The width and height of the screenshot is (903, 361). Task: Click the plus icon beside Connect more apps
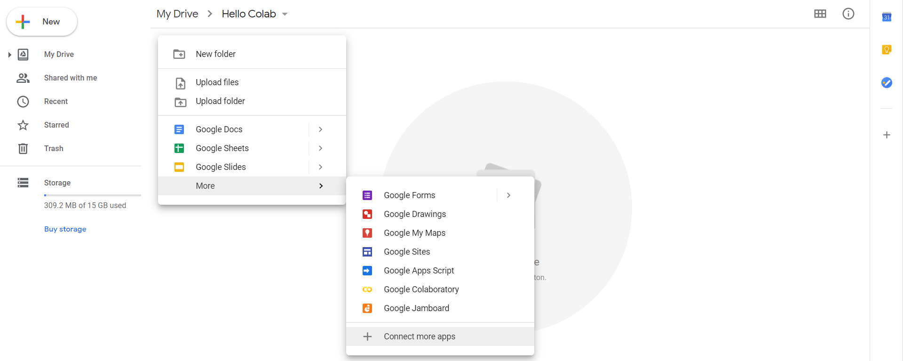(367, 337)
